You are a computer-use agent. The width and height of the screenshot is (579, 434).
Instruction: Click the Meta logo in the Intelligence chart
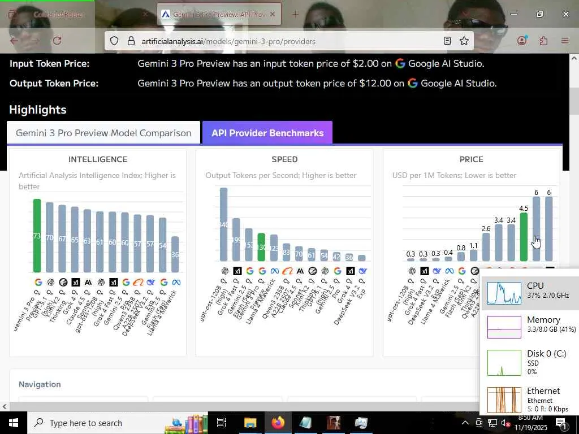tap(176, 283)
